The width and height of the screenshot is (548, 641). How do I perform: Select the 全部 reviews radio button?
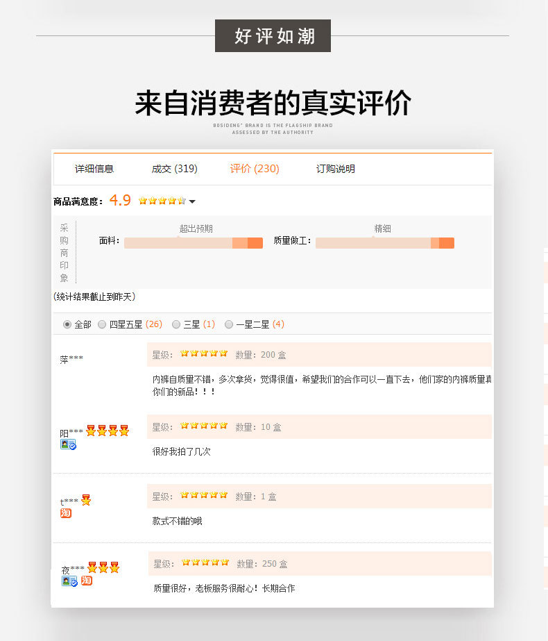tap(67, 324)
